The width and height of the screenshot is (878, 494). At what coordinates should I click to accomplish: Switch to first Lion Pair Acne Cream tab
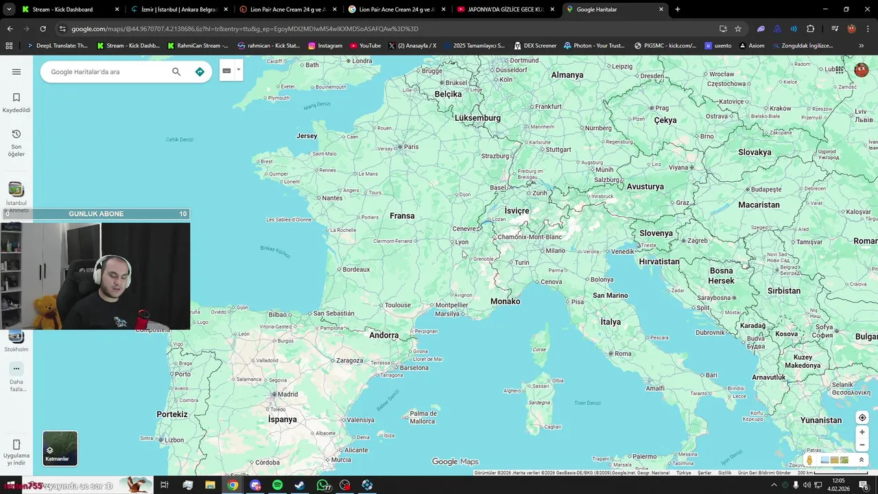tap(288, 10)
